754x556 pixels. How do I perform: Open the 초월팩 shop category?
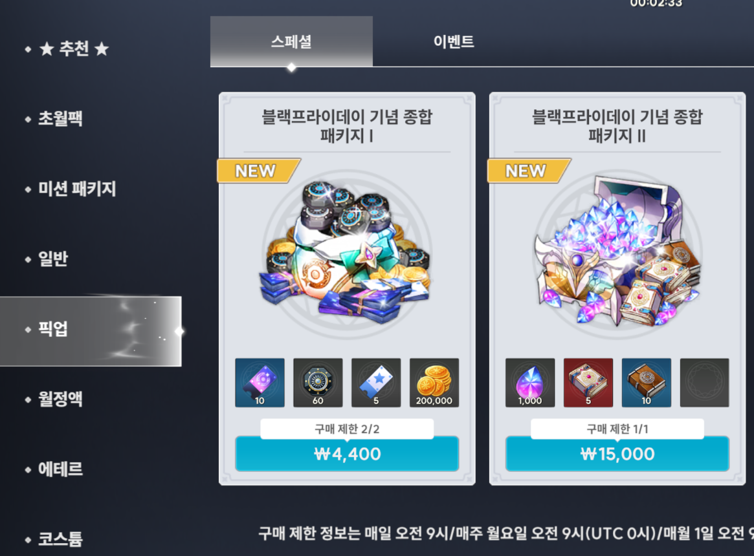point(60,118)
